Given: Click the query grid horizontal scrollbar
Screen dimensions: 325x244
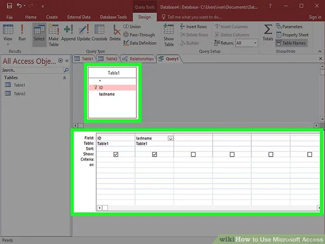Looking at the screenshot, I should pyautogui.click(x=209, y=208).
